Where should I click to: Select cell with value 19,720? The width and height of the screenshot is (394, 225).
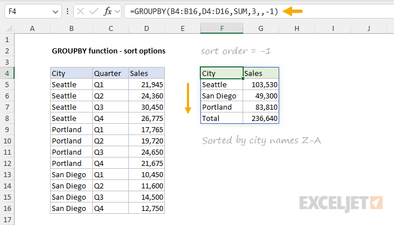point(146,141)
